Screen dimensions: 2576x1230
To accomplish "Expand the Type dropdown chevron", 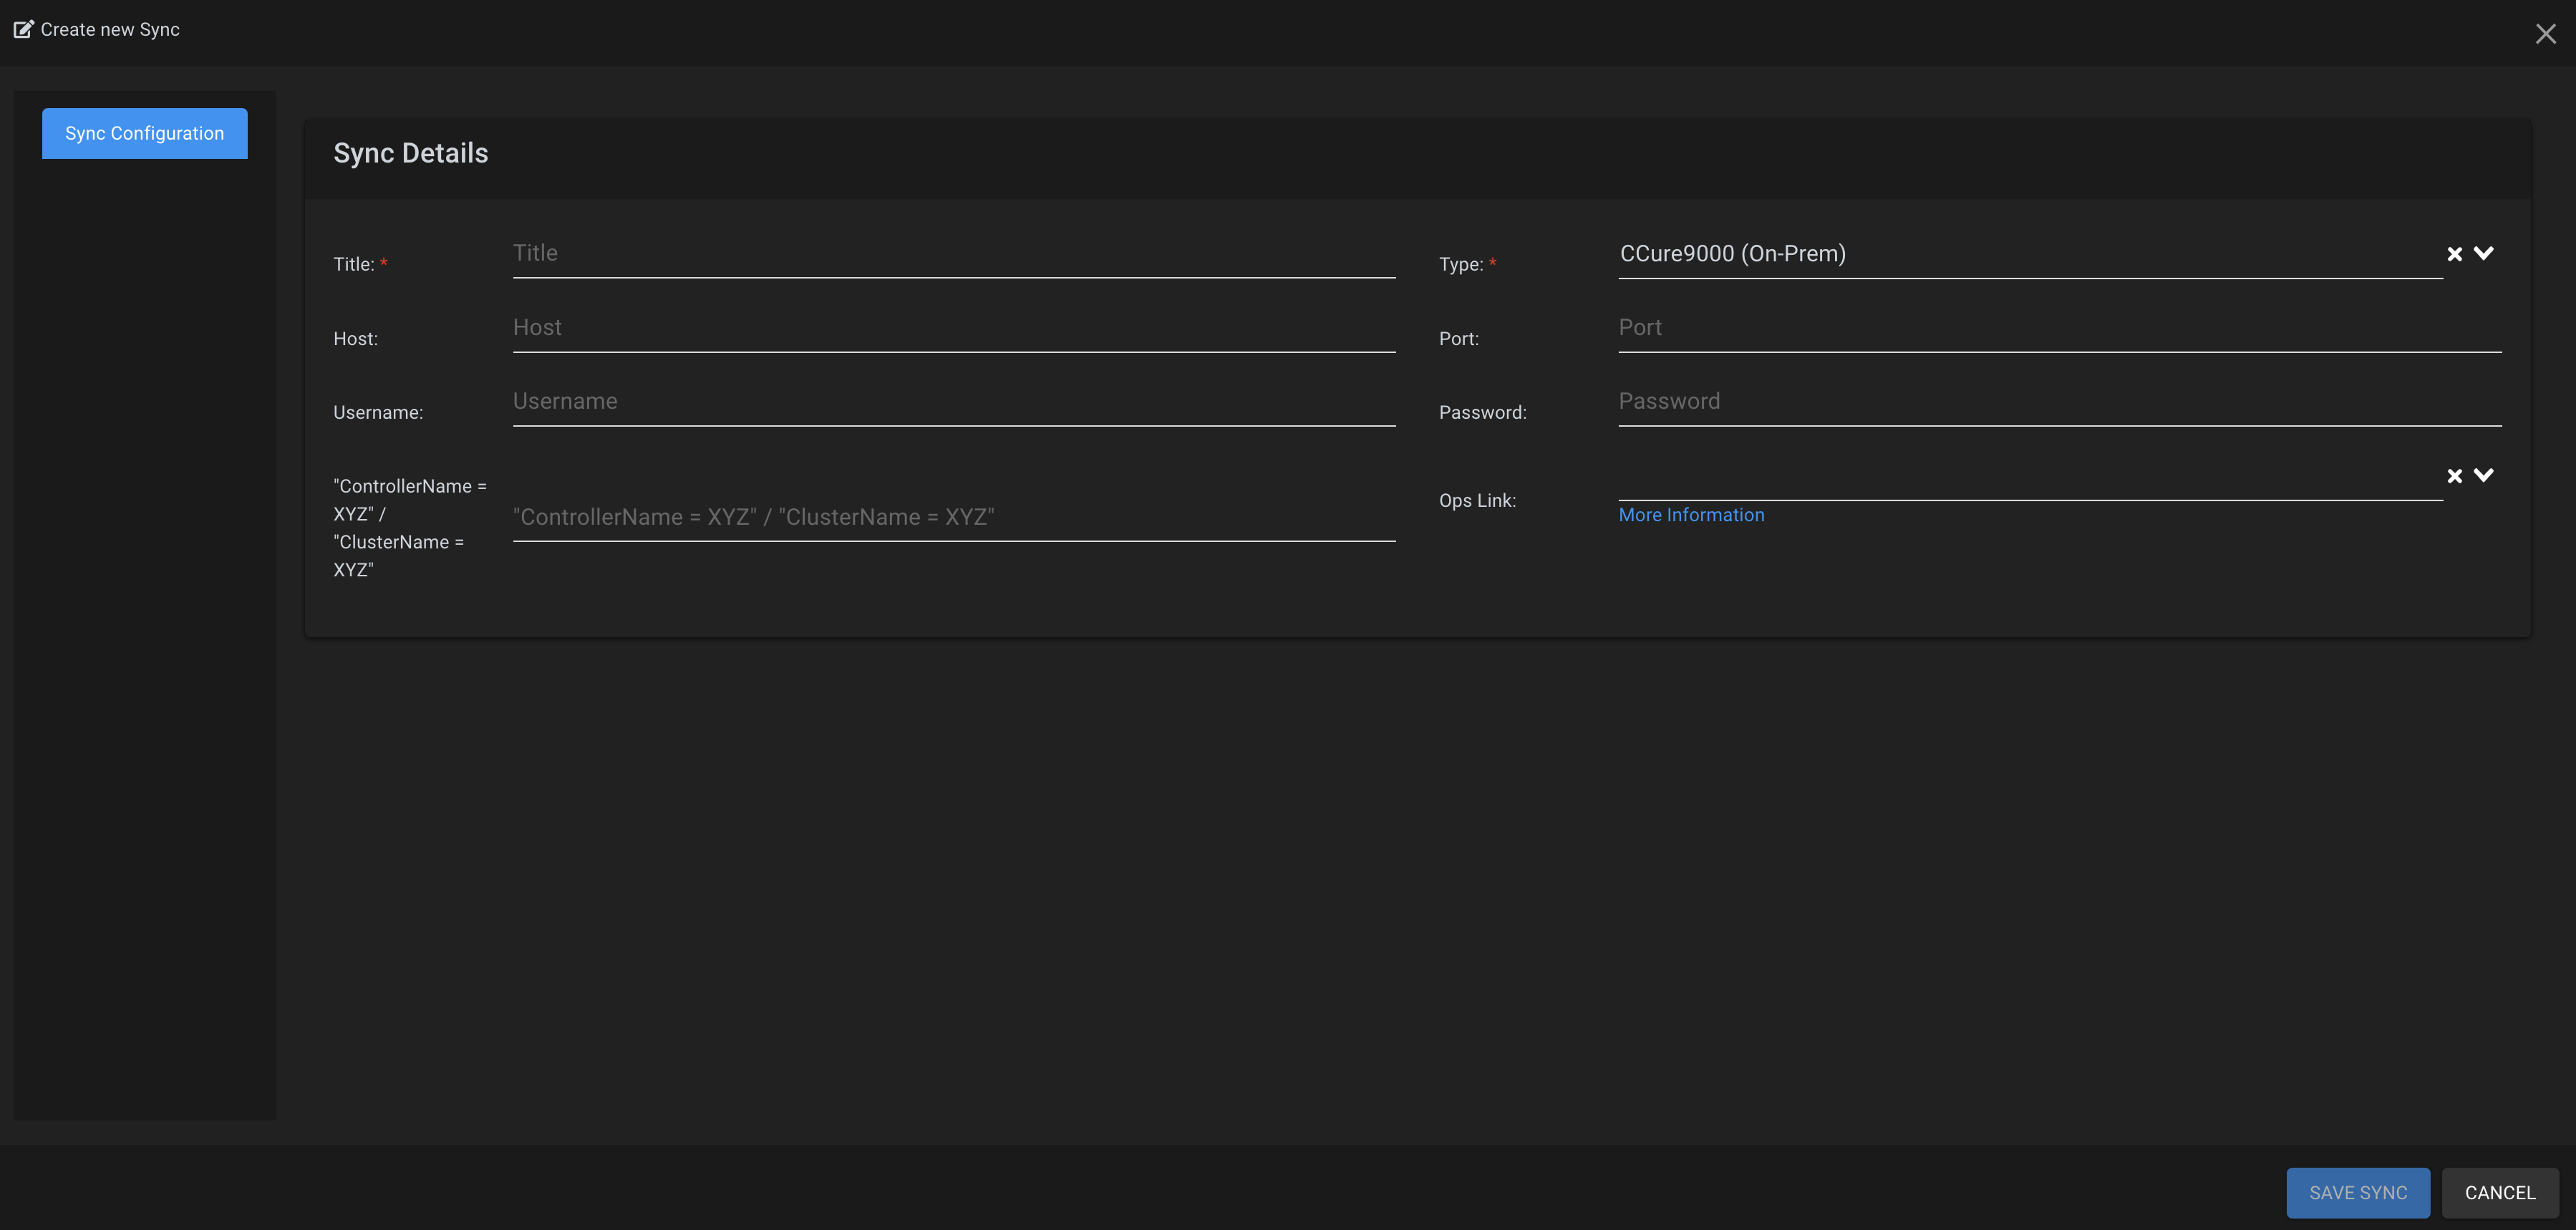I will [x=2483, y=253].
